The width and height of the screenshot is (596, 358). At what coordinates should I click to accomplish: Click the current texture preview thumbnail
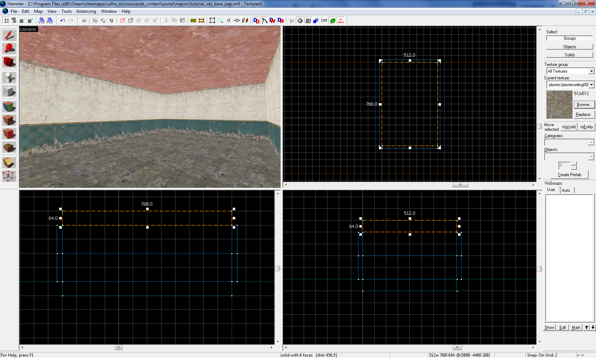(559, 105)
